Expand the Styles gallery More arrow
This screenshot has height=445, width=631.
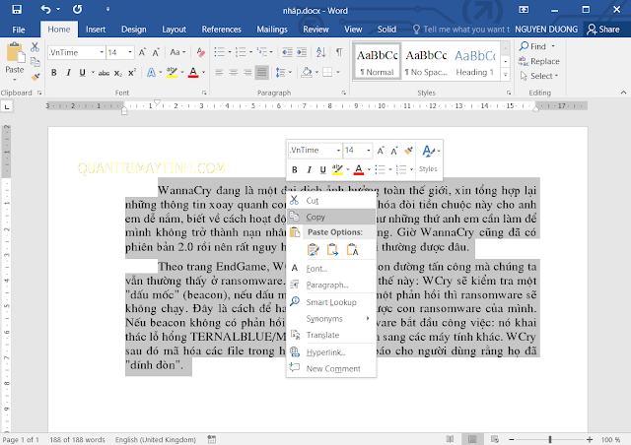point(506,75)
